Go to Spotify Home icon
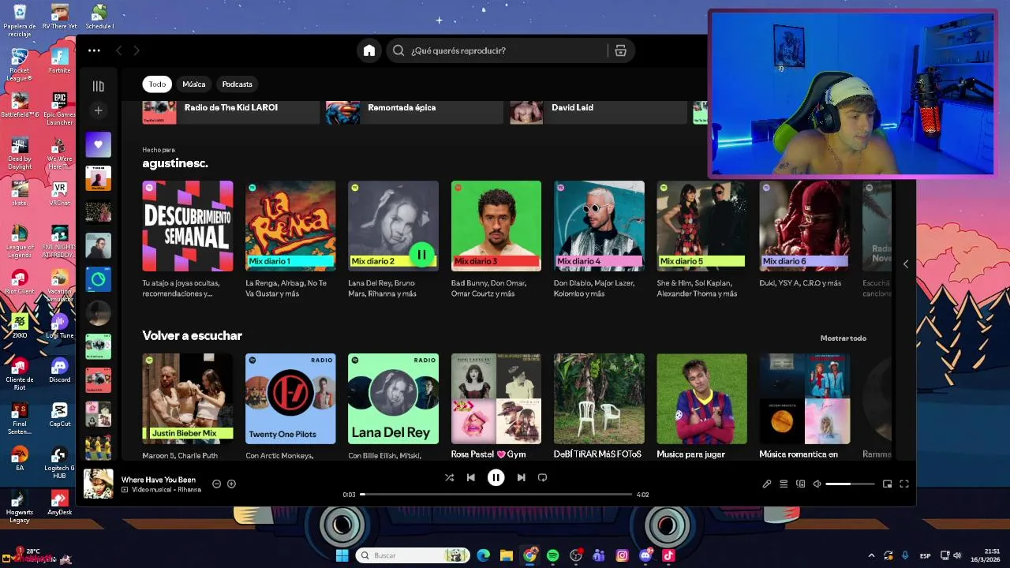 coord(368,50)
